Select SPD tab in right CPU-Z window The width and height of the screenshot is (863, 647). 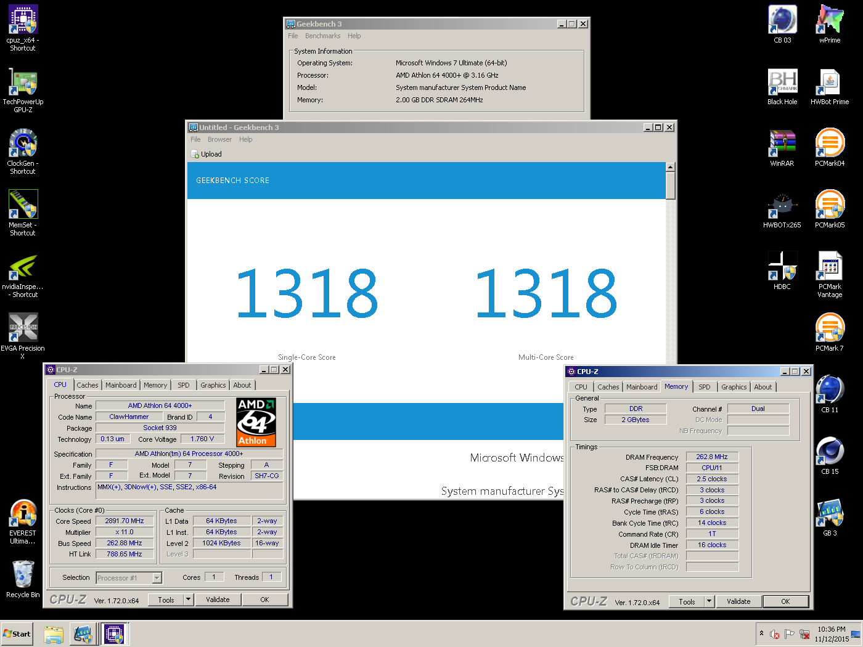tap(705, 387)
